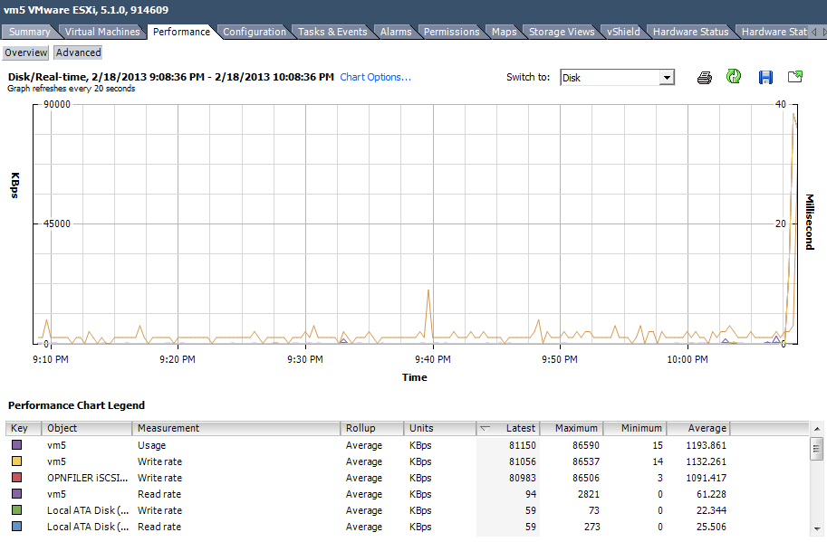Switch to the Permissions tab
This screenshot has width=827, height=542.
pos(450,31)
